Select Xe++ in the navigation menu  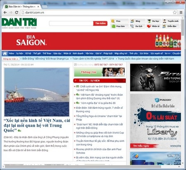[x=167, y=54]
